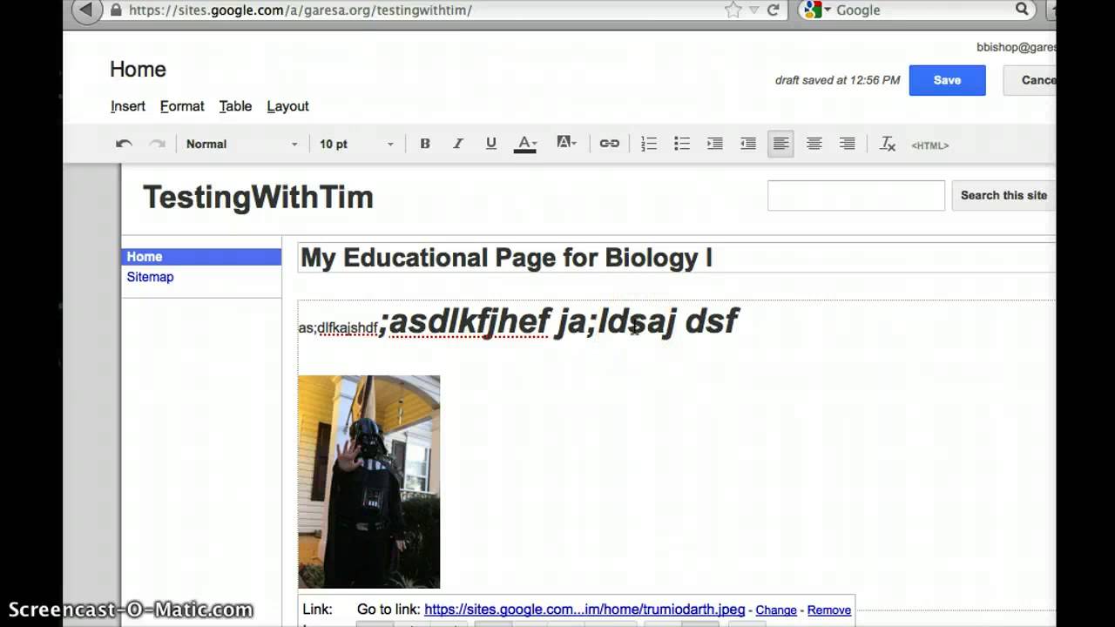
Task: Click the lock icon in the address bar
Action: [116, 10]
